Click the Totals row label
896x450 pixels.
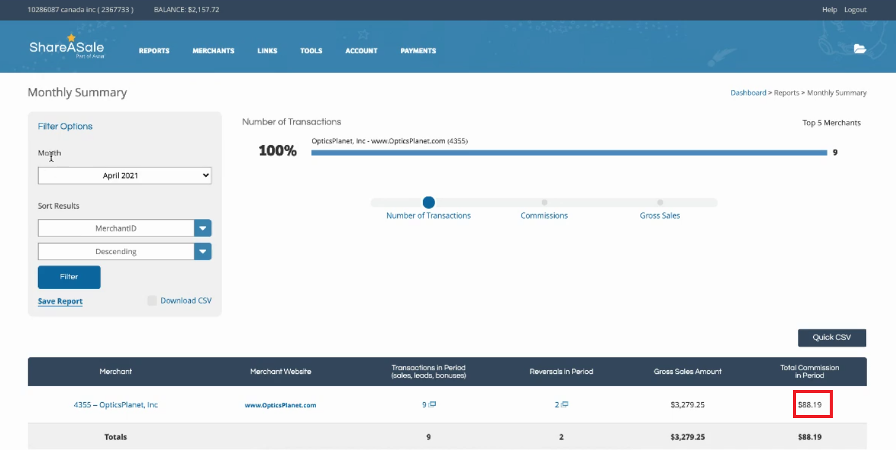pyautogui.click(x=115, y=437)
